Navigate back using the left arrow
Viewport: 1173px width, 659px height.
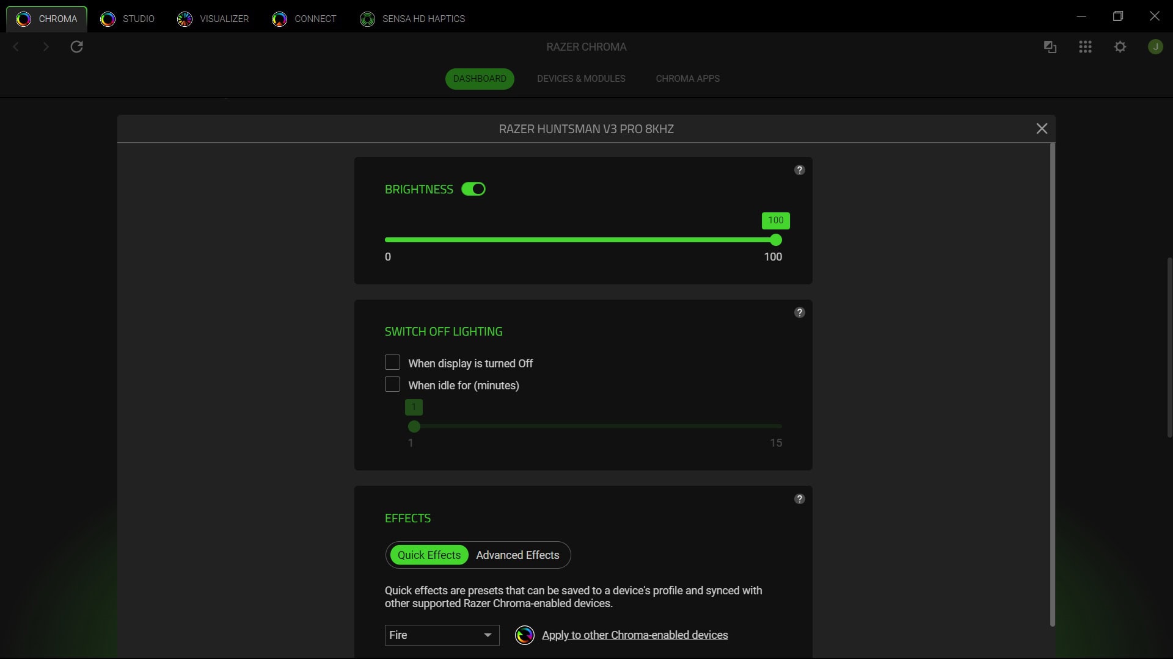[x=15, y=46]
